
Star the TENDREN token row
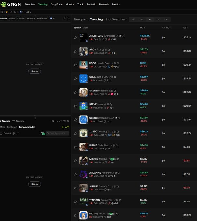[75, 202]
